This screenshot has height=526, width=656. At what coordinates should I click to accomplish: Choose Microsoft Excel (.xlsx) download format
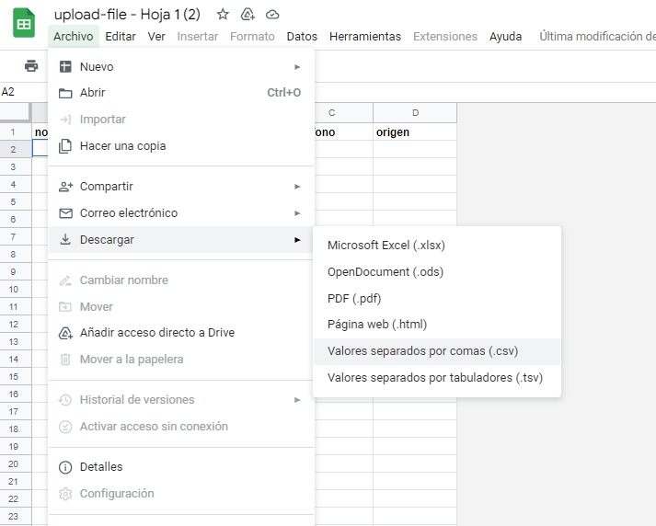(386, 246)
